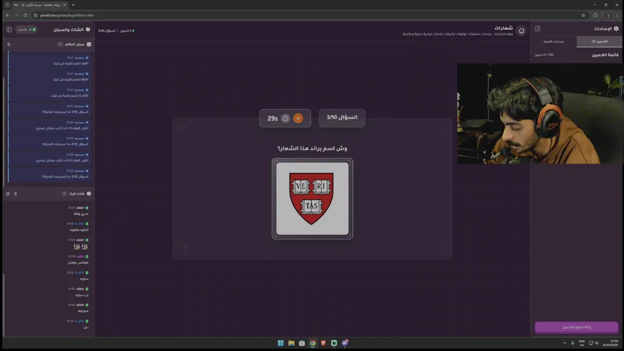Screen dimensions: 624x351
Task: Select the qzKh joined from Kick log entry
Action: point(49,61)
